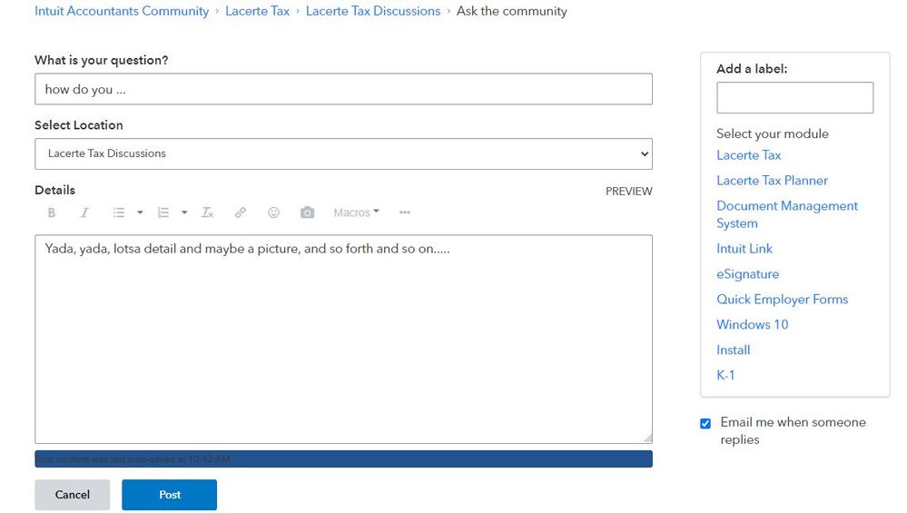Click the Add a label input field
The width and height of the screenshot is (907, 513).
[794, 98]
